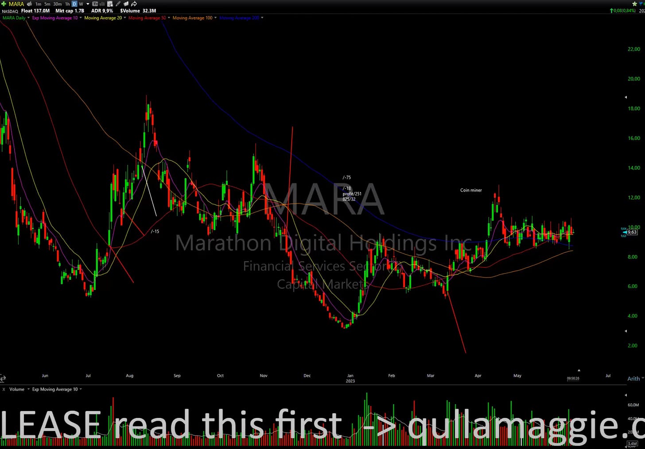Image resolution: width=645 pixels, height=449 pixels.
Task: Open the timeframe dropdown arrow after W
Action: tap(88, 4)
